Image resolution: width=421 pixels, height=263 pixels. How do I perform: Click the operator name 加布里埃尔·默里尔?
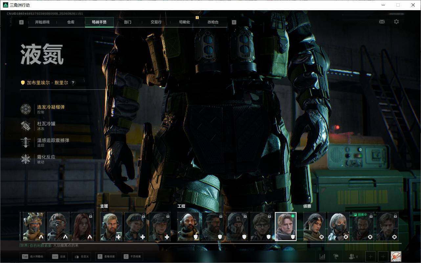pos(48,83)
